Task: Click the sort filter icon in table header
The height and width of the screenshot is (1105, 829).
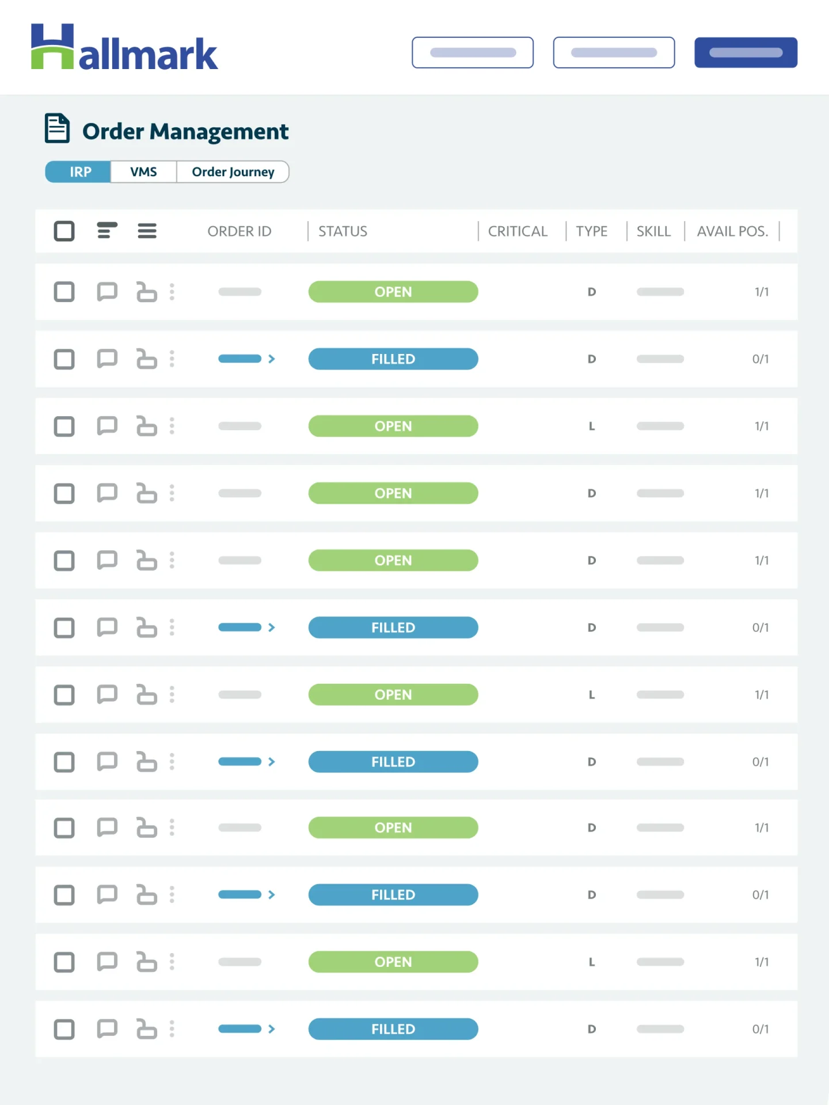Action: pos(107,231)
